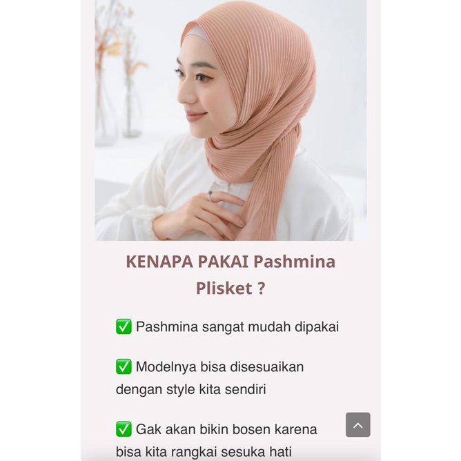Click the green checkmark beside Pashmina sangat mudah

click(124, 326)
